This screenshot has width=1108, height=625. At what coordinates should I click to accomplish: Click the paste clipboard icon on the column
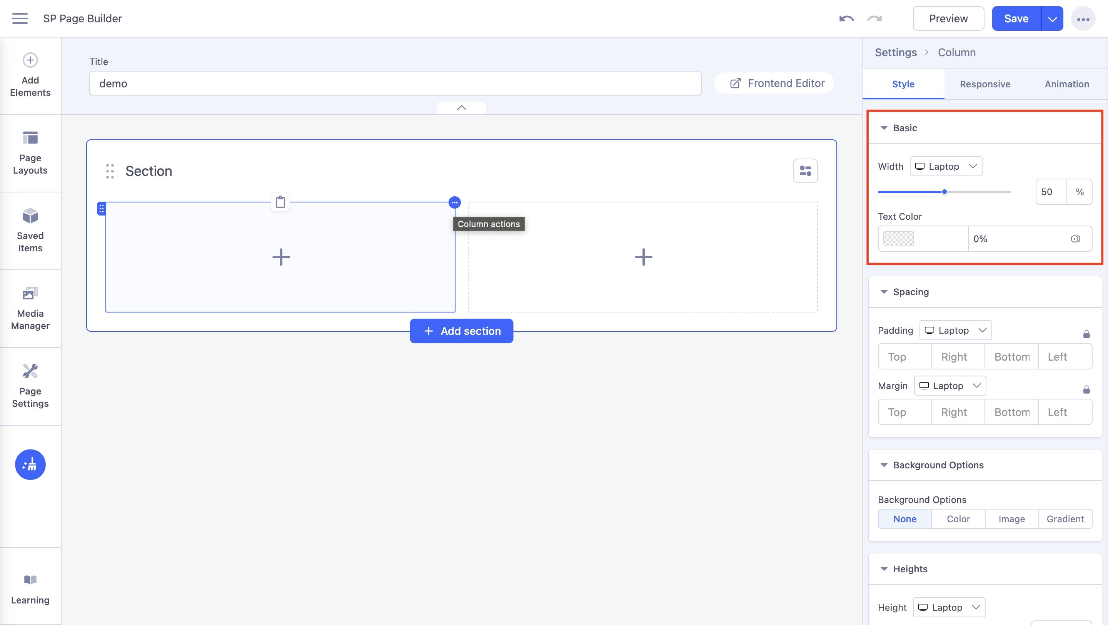click(x=280, y=202)
